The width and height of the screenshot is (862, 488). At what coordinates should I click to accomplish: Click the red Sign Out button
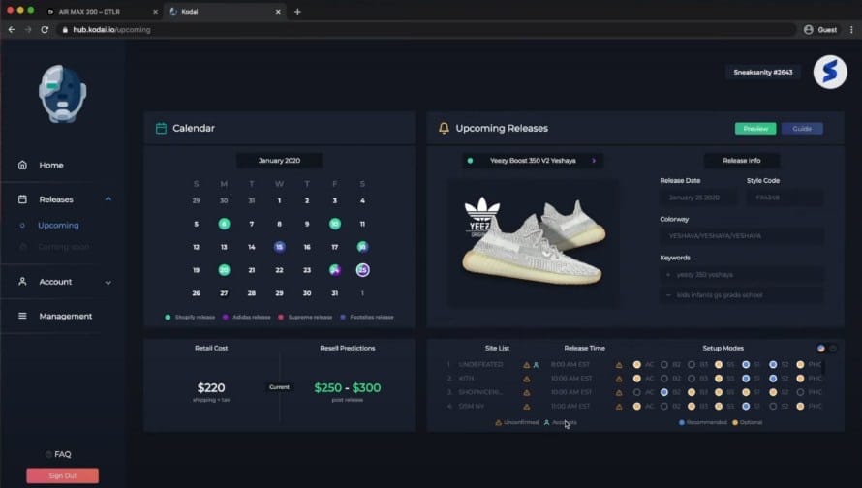[63, 475]
